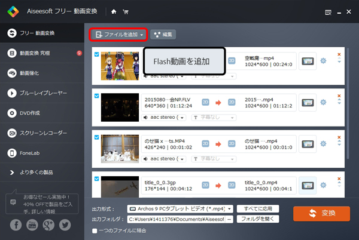359x240 pixels.
Task: Open the 2015080 FLV dark thumbnail
Action: tap(120, 107)
